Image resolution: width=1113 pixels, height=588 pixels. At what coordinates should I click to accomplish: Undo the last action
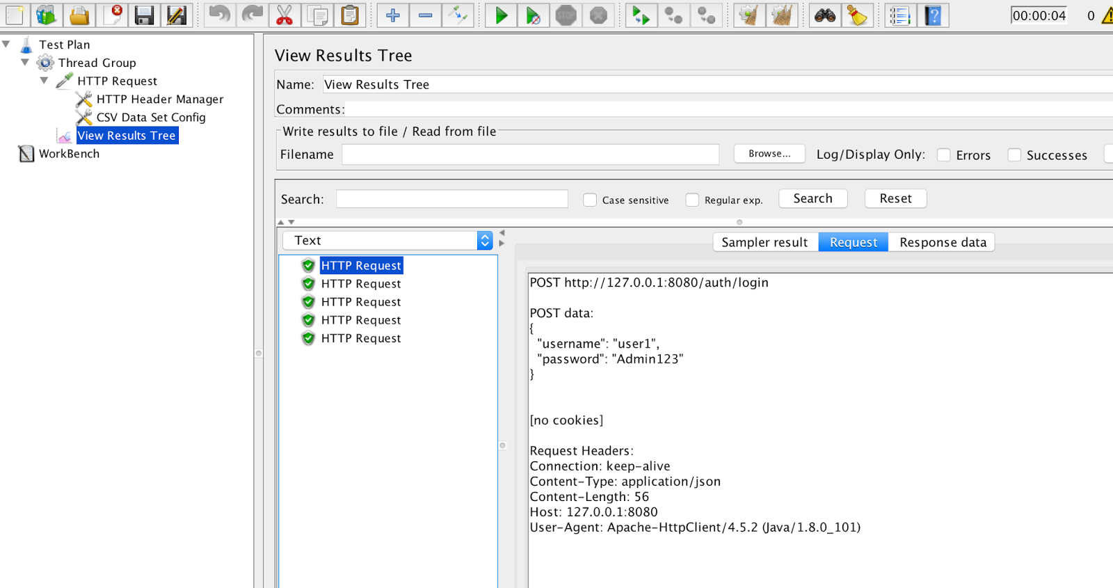(x=219, y=15)
